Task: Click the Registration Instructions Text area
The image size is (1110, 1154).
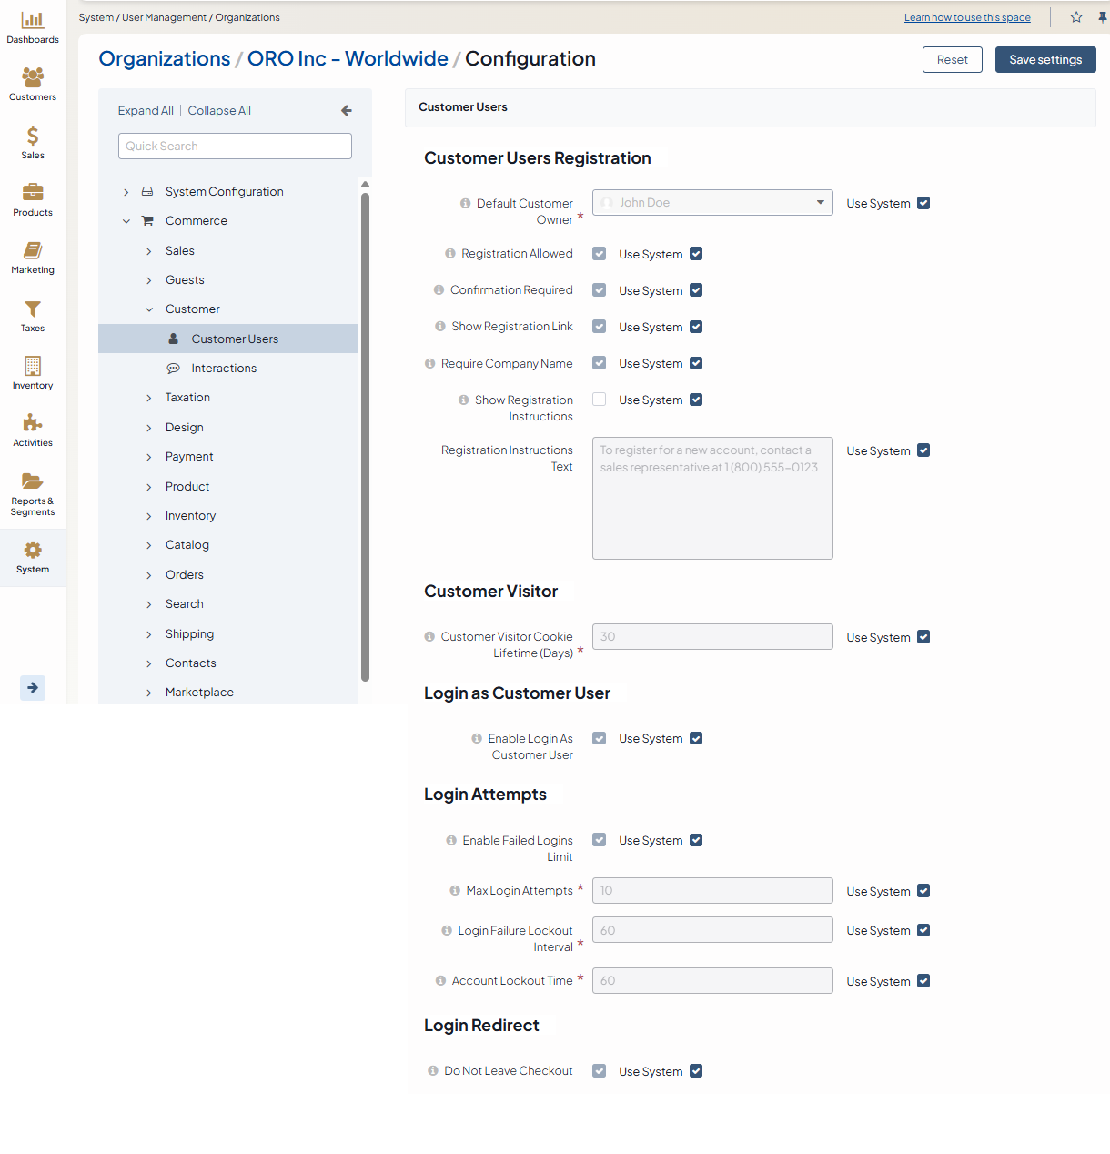Action: coord(712,498)
